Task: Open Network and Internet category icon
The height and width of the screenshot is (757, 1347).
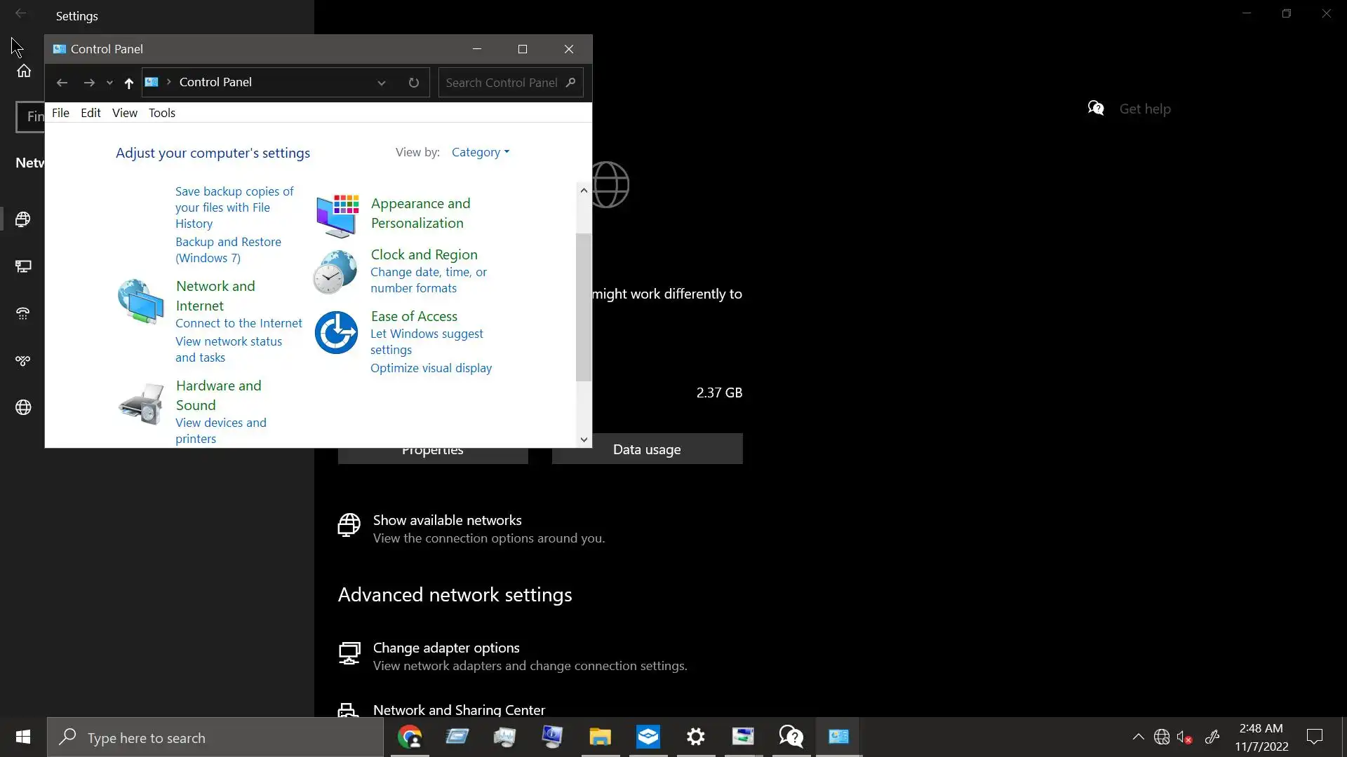Action: (140, 301)
